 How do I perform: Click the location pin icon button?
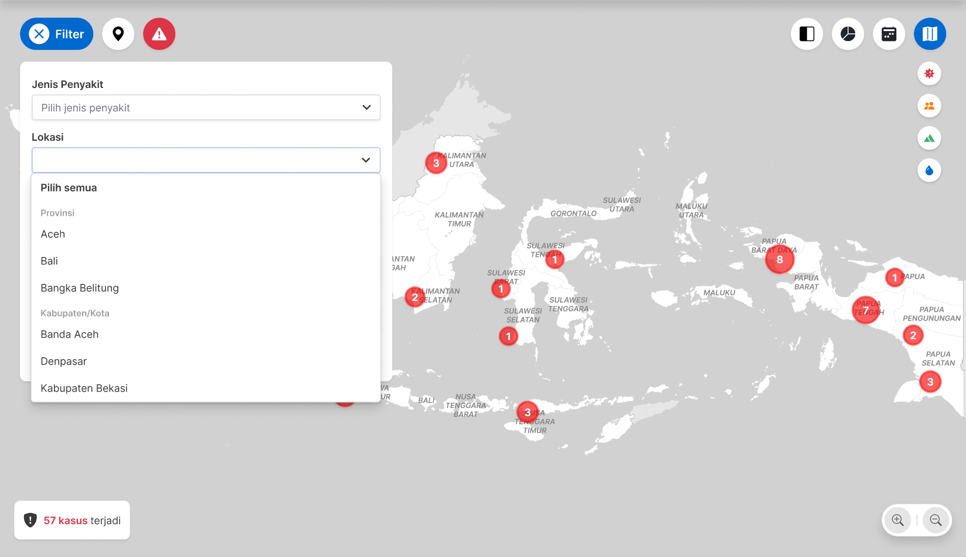(118, 34)
